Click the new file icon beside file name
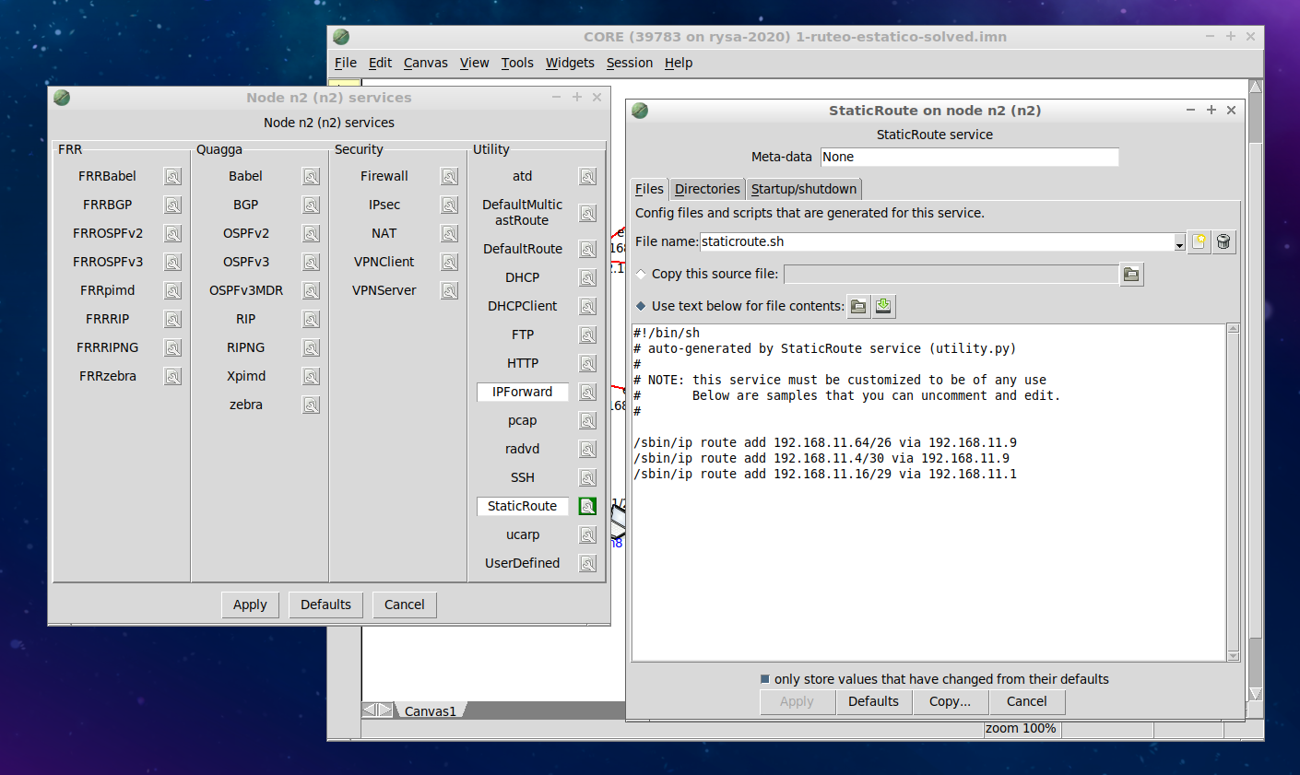Screen dimensions: 1300x775 tap(1199, 241)
